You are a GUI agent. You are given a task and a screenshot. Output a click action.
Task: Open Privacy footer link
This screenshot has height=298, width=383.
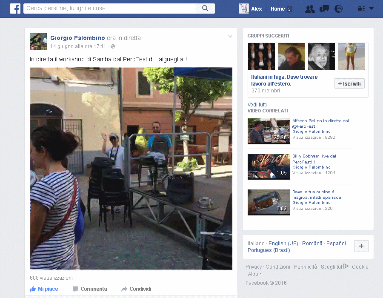pos(254,267)
